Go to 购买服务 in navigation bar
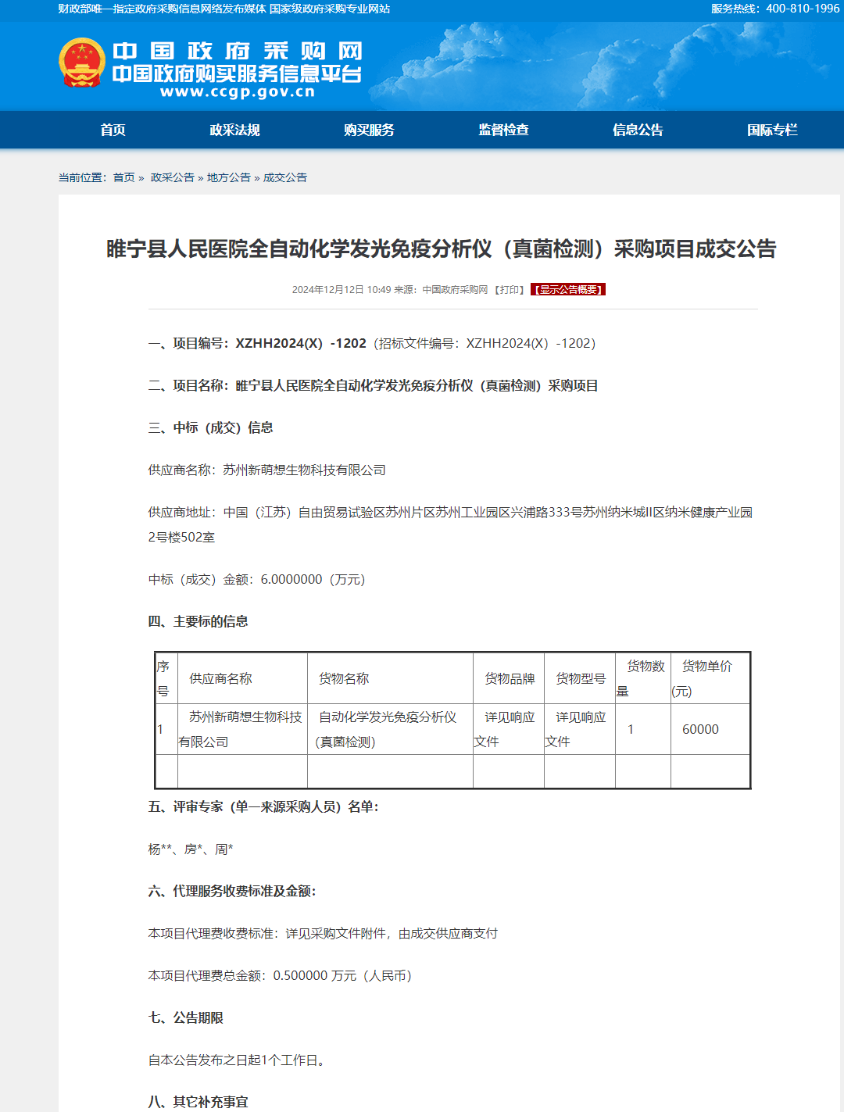Screen dimensions: 844x1112 (369, 130)
